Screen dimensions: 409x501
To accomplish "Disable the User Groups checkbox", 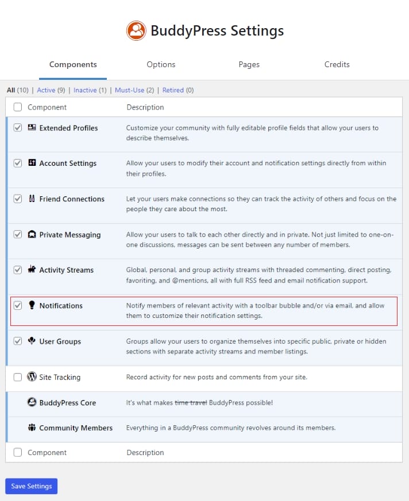I will click(18, 341).
